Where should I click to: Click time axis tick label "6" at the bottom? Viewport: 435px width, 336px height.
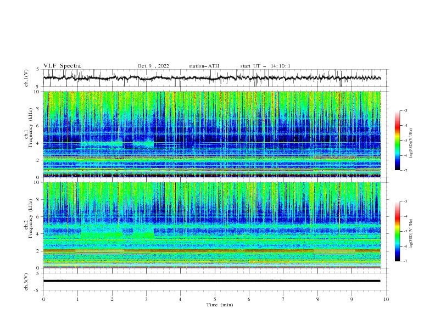(249, 299)
